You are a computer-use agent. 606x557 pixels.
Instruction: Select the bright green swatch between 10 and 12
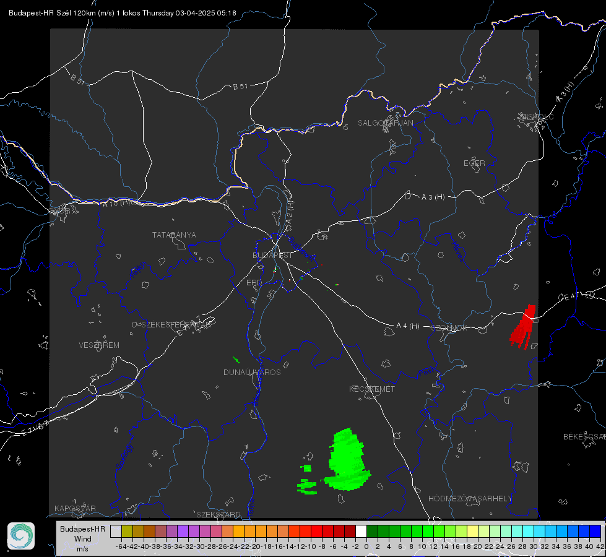point(428,531)
